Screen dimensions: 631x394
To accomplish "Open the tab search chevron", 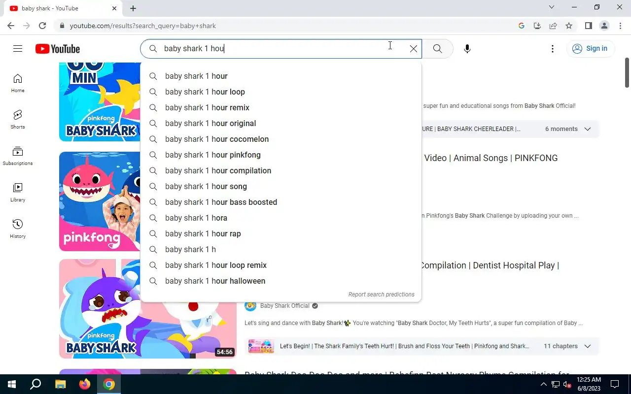I will (552, 7).
